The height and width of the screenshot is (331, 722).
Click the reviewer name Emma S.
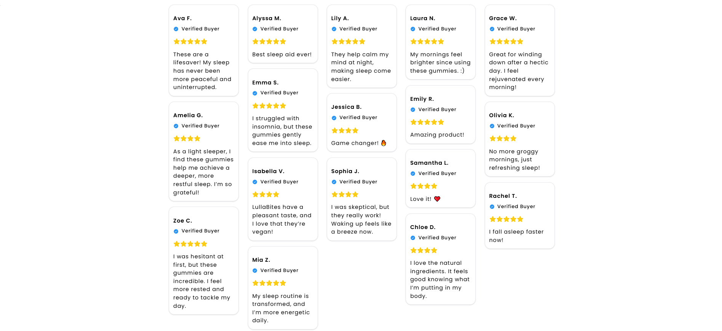point(265,83)
